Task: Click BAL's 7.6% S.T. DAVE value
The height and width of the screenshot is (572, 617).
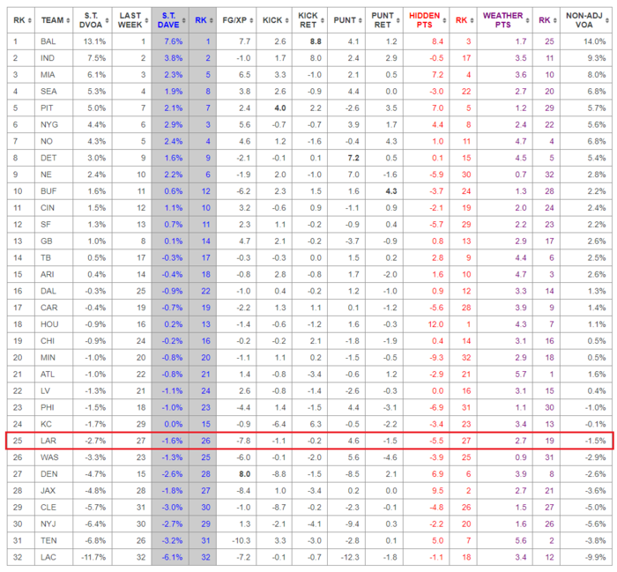Action: tap(173, 41)
